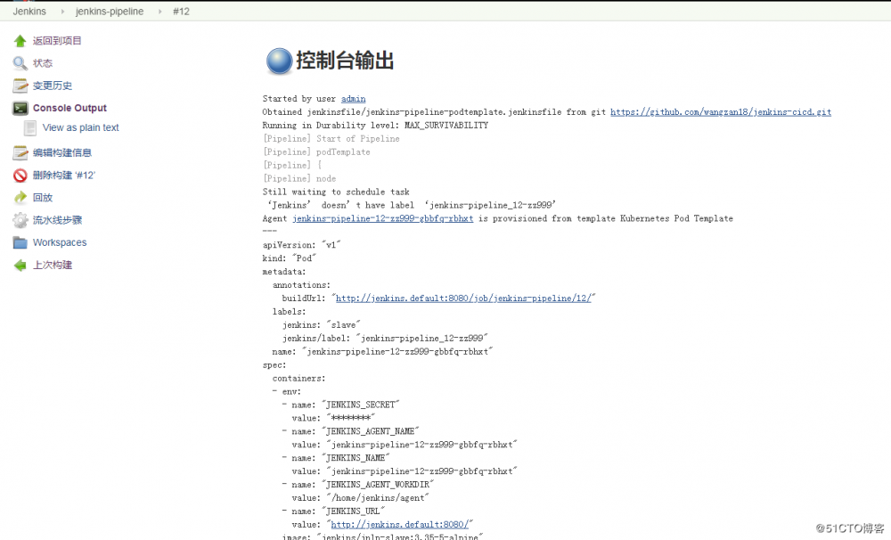Follow the jenkins-cicd.git GitHub repository link
Viewport: 891px width, 540px height.
click(720, 111)
